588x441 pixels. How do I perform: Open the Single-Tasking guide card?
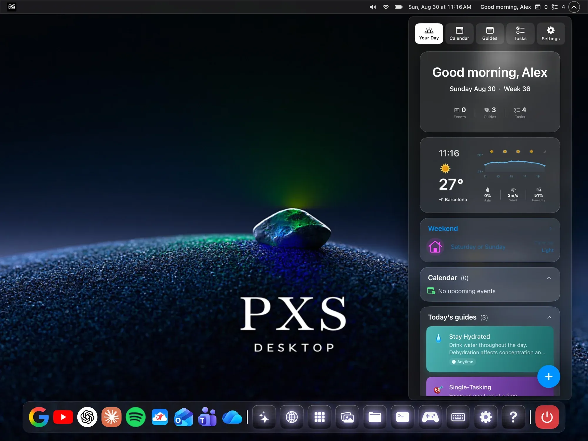tap(490, 387)
